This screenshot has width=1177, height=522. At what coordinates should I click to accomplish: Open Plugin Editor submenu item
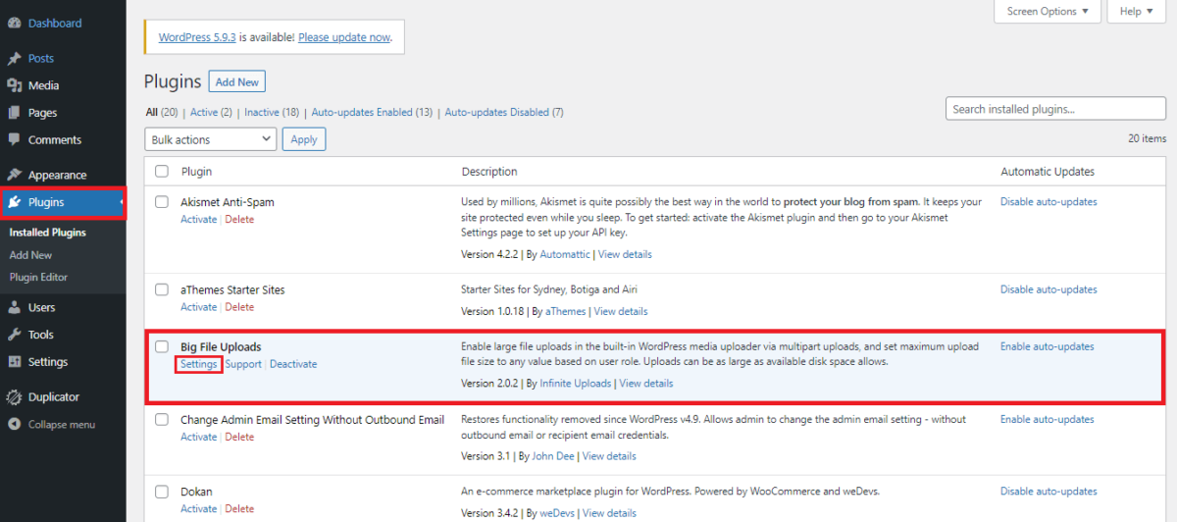click(38, 278)
